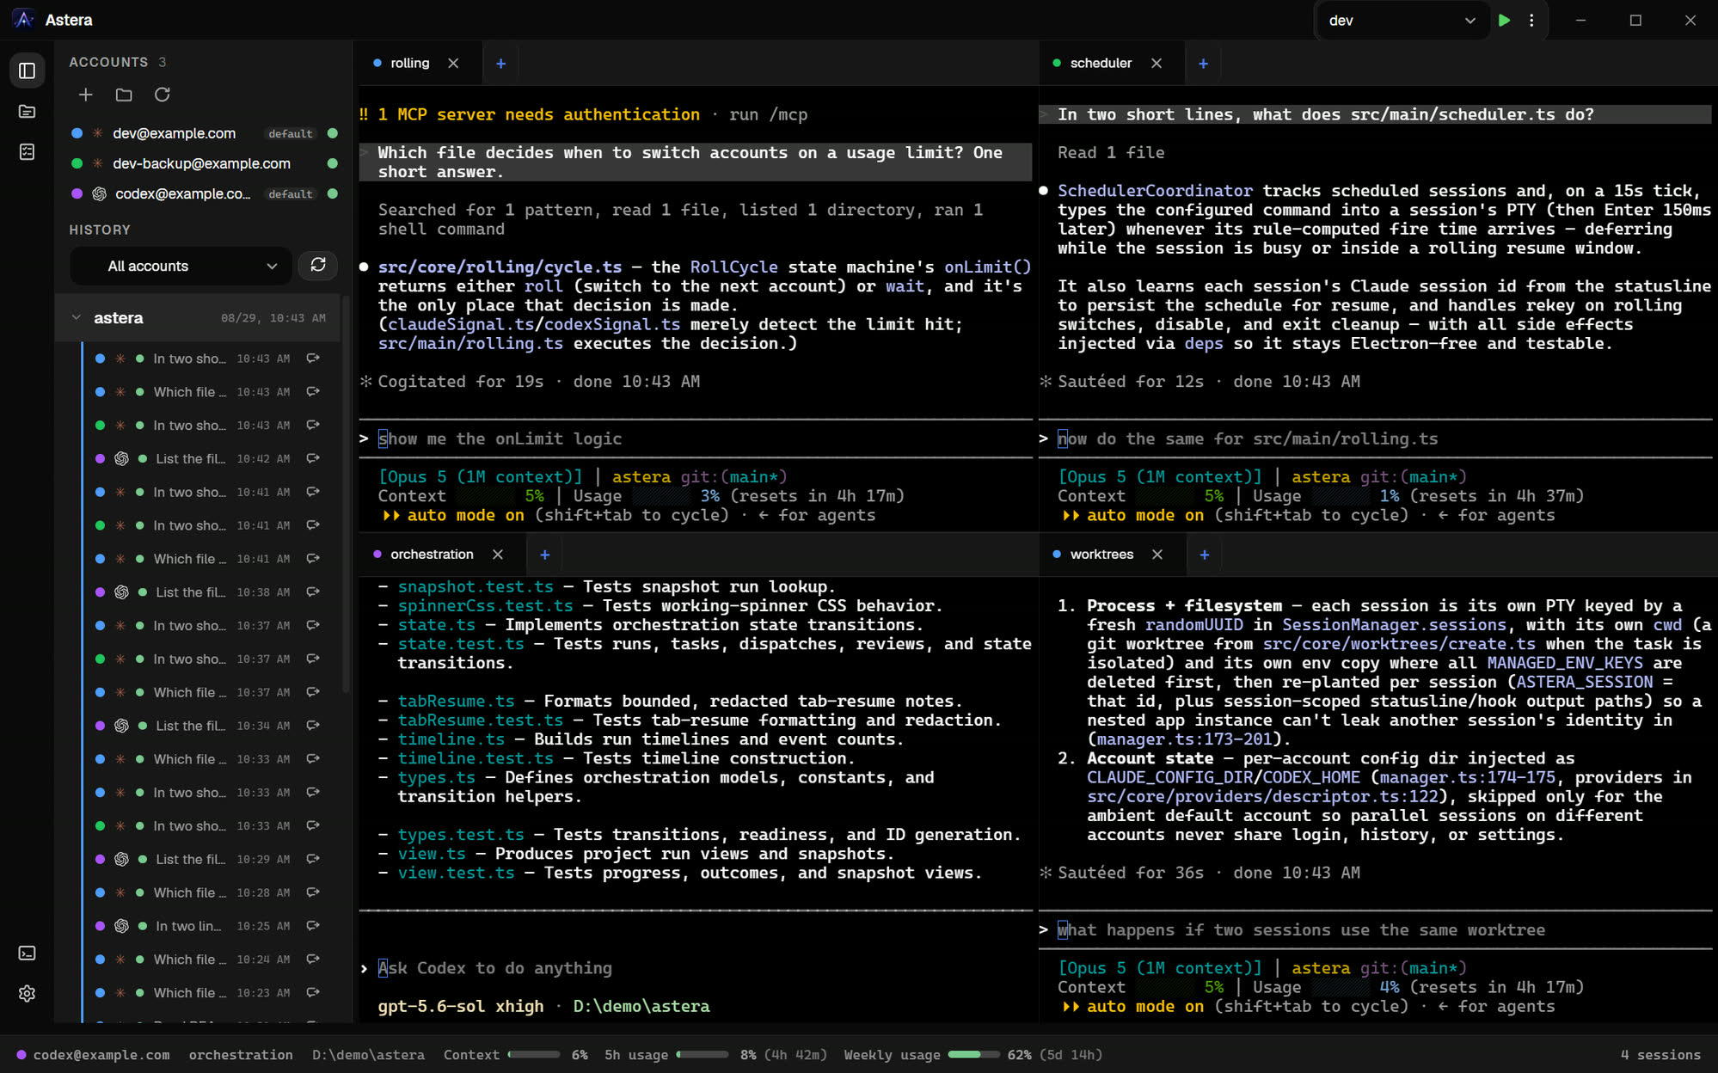
Task: Open snapshot.test.ts file link
Action: click(476, 586)
